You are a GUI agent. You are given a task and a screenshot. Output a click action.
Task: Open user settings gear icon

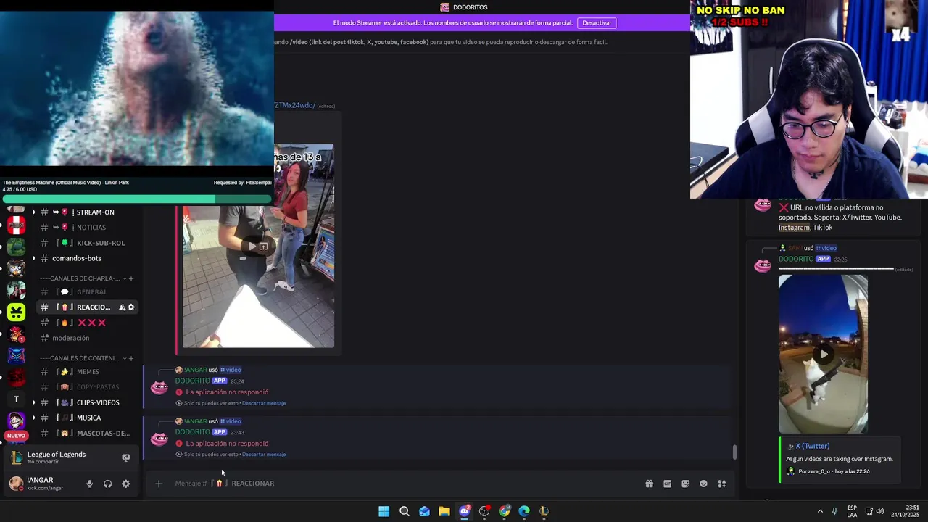click(125, 484)
